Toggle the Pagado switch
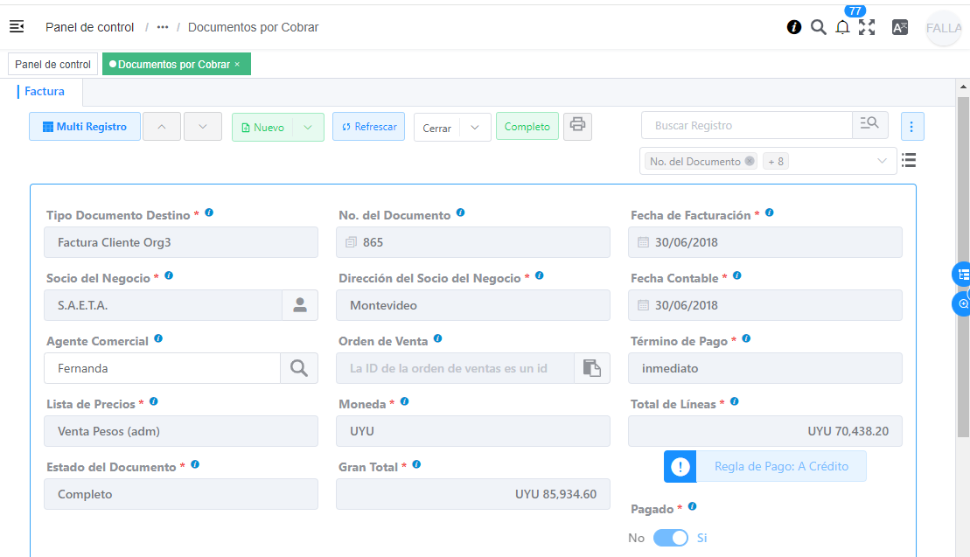This screenshot has height=557, width=970. [x=671, y=538]
